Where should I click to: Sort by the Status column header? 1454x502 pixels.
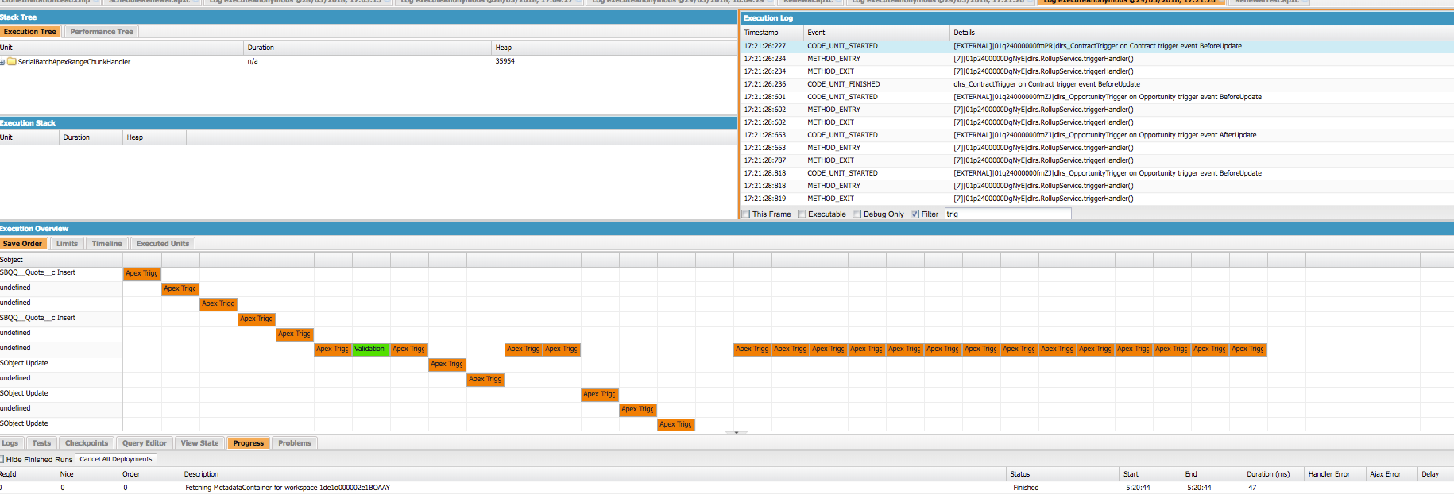[x=1062, y=474]
